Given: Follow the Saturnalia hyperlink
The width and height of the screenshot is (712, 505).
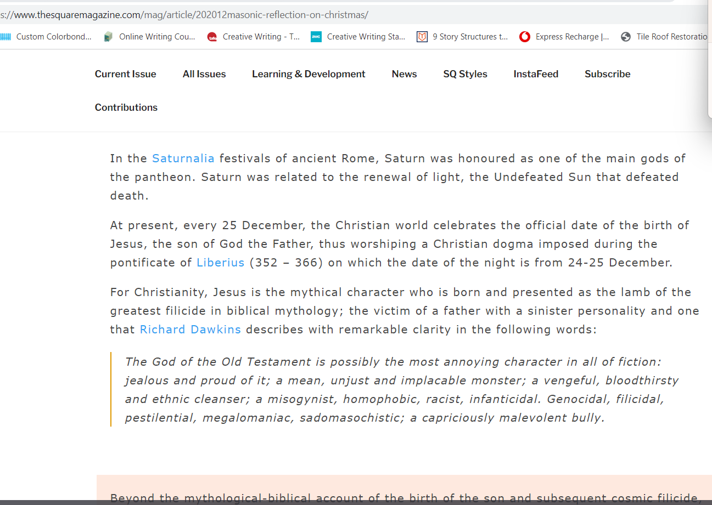Looking at the screenshot, I should tap(183, 158).
